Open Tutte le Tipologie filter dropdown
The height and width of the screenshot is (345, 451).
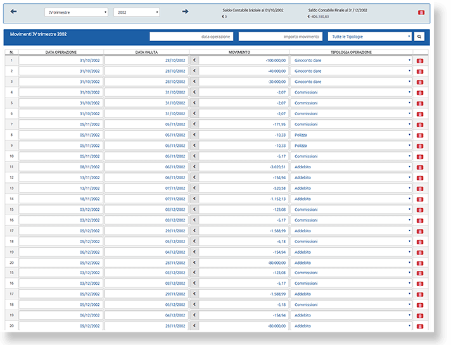[x=370, y=37]
